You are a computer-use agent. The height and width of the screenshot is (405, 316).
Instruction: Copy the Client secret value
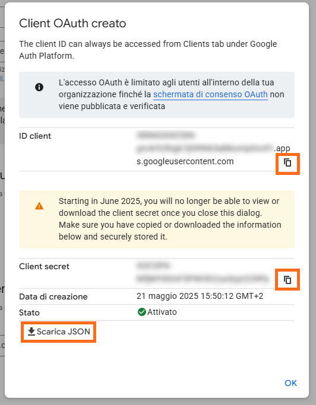coord(287,280)
